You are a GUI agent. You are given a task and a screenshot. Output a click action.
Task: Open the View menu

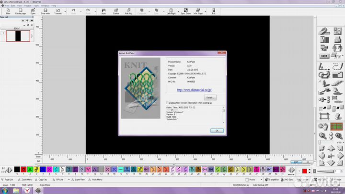click(x=19, y=6)
